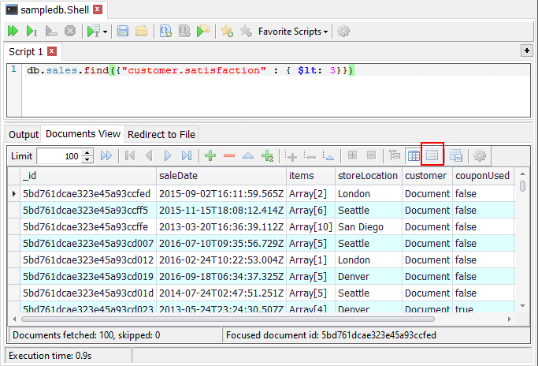The image size is (538, 366).
Task: Close the Script 1 tab
Action: click(x=52, y=51)
